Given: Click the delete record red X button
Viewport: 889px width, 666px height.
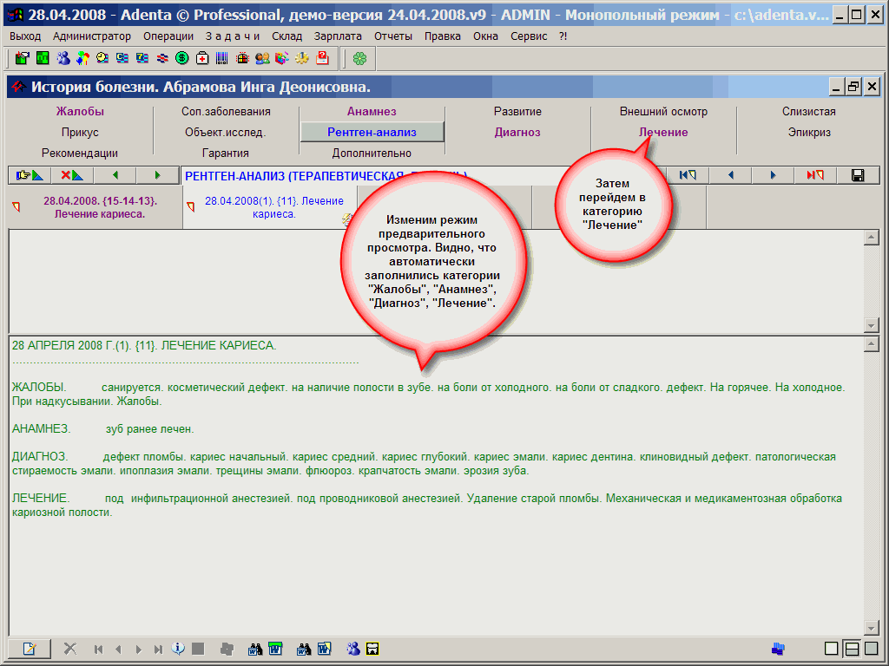Looking at the screenshot, I should [71, 175].
